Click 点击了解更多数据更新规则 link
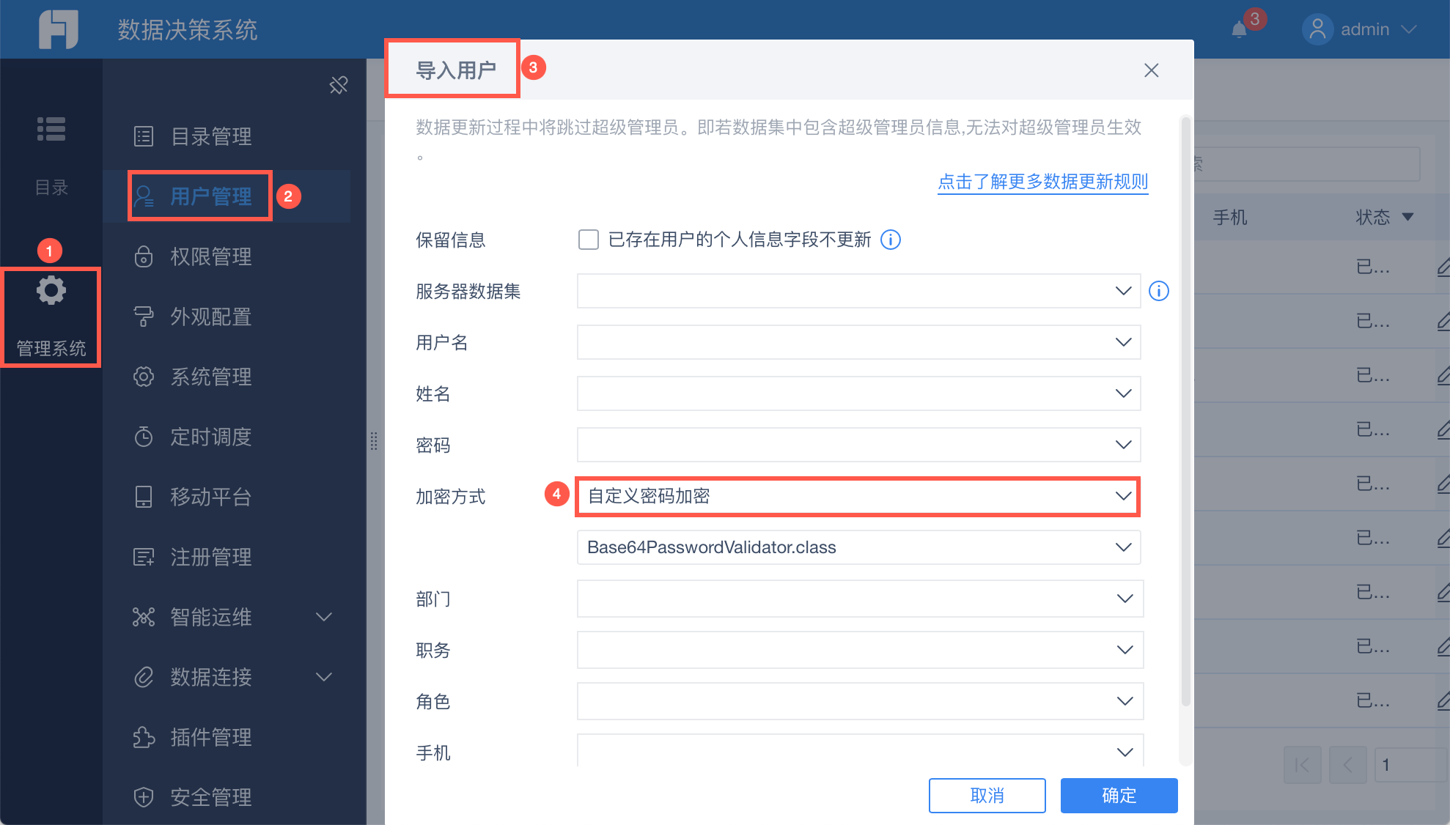This screenshot has height=825, width=1450. point(1042,182)
